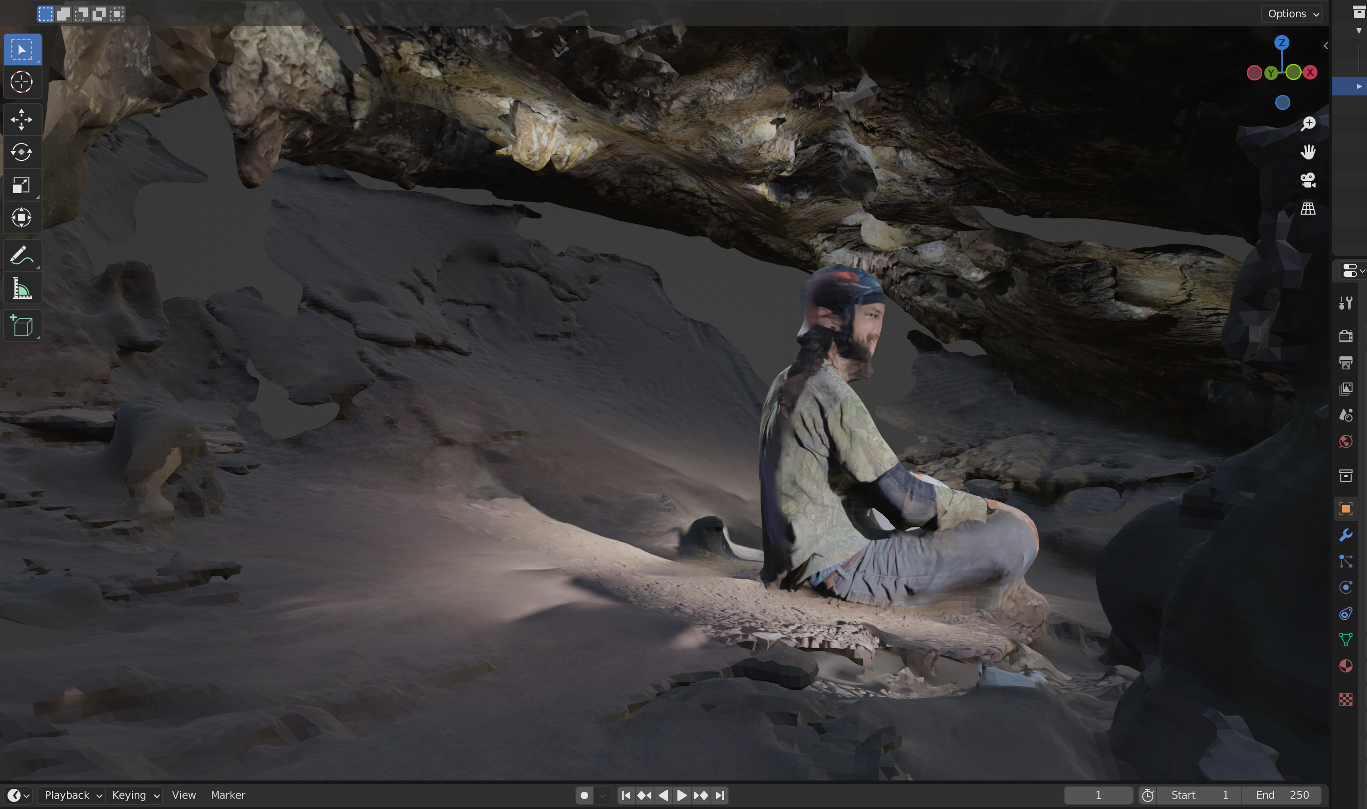The image size is (1367, 809).
Task: Open the Object Constraints properties tab
Action: (1346, 614)
